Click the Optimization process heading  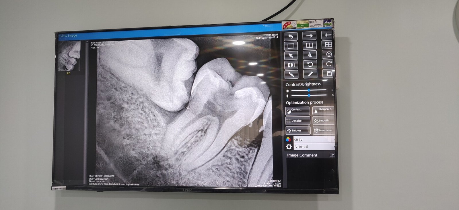tap(305, 102)
